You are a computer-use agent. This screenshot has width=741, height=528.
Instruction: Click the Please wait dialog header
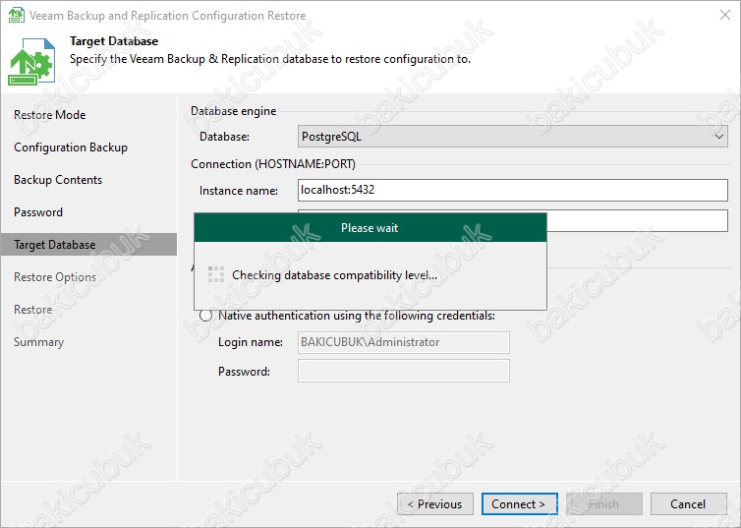(x=370, y=228)
